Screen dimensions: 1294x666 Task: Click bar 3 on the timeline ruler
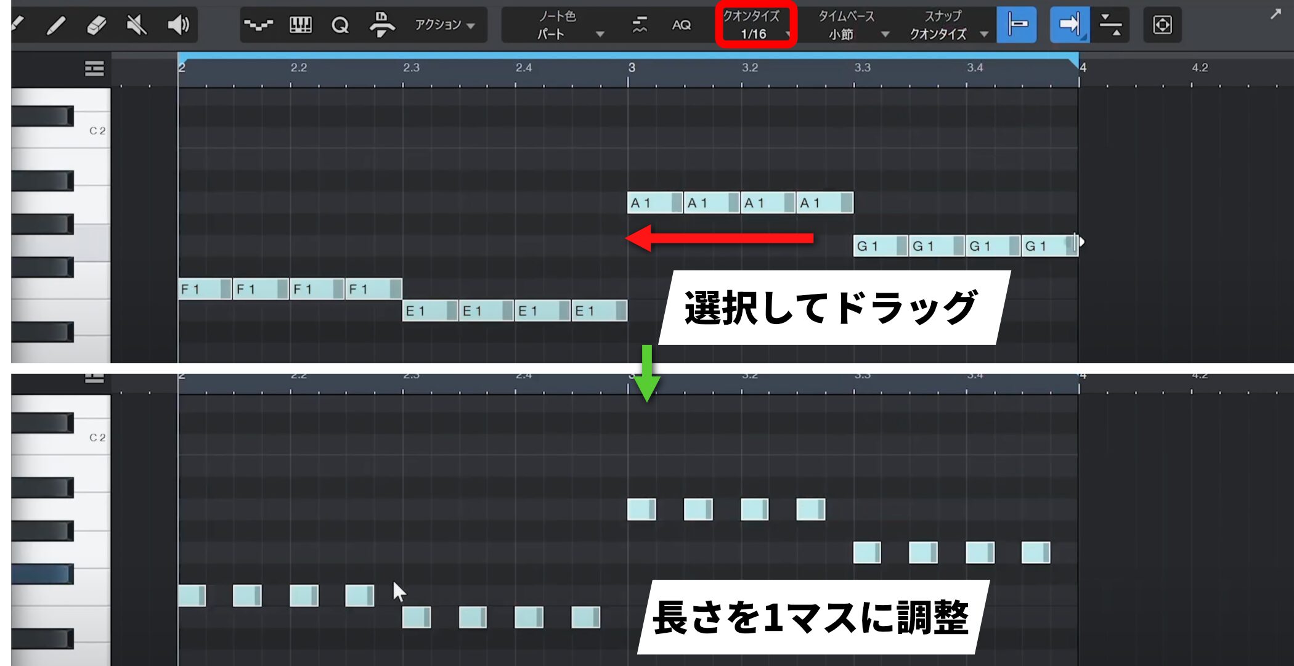click(x=632, y=68)
